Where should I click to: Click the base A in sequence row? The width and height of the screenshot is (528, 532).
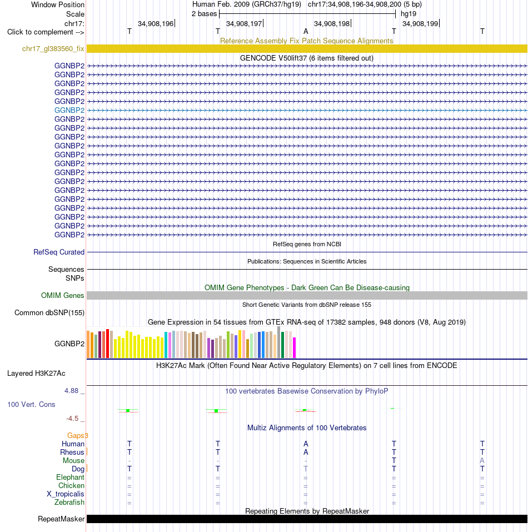click(x=306, y=32)
